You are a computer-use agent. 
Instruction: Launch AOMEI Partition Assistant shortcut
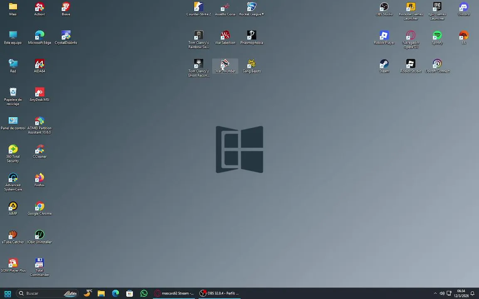pos(40,125)
